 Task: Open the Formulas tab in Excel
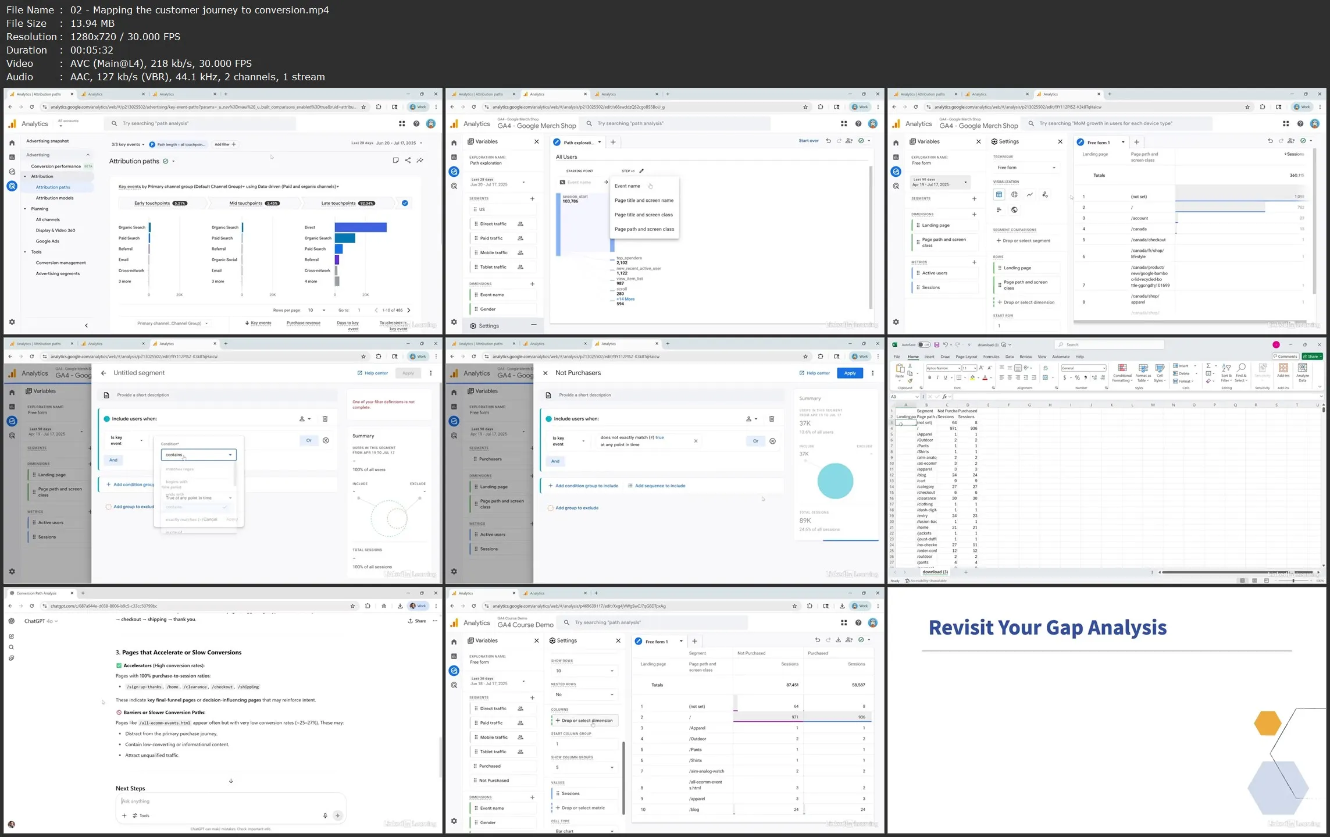click(x=991, y=357)
